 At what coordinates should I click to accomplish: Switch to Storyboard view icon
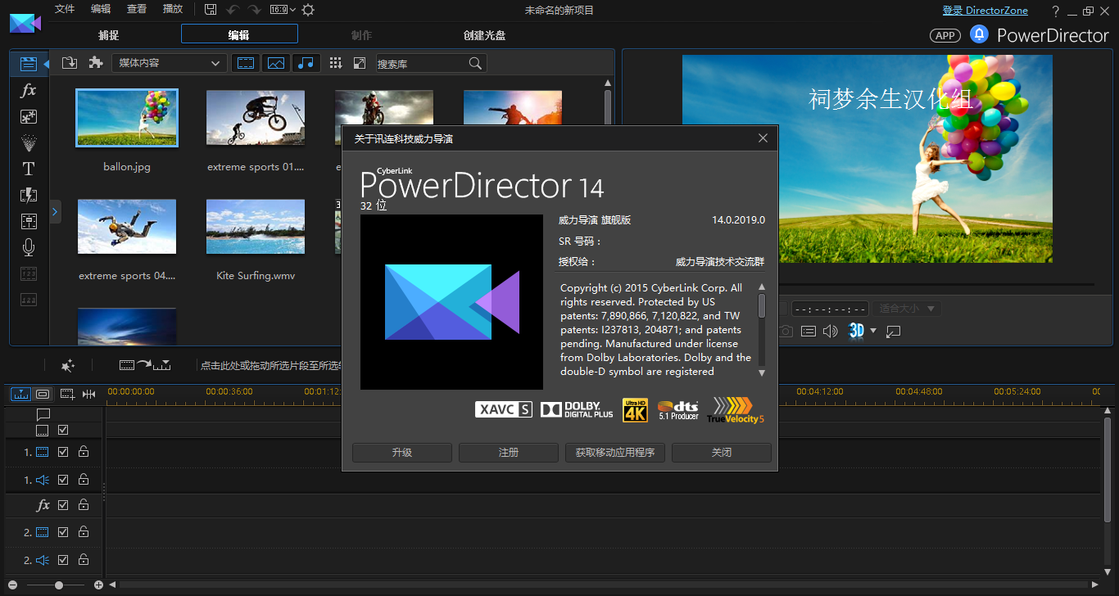(43, 394)
